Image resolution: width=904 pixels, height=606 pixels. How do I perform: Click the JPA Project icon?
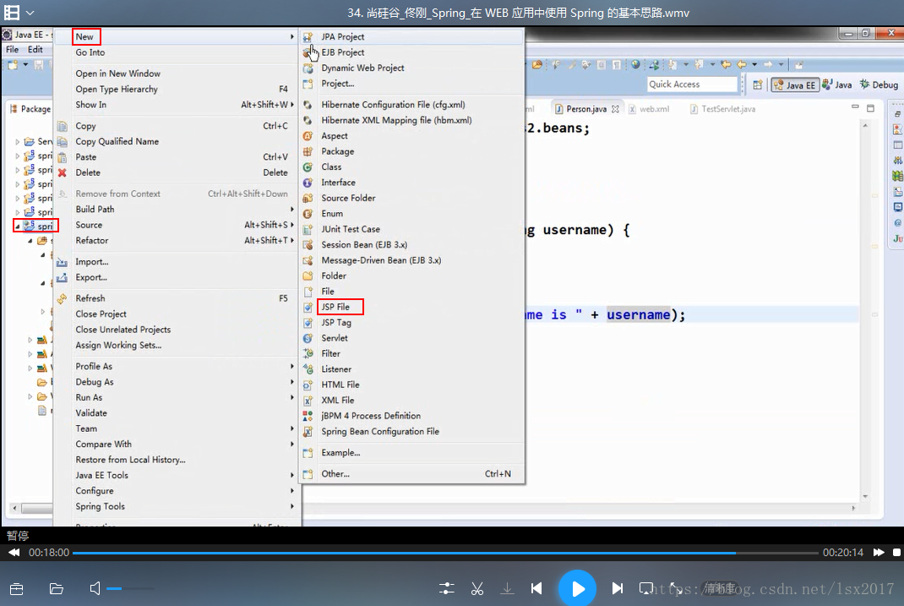coord(308,37)
